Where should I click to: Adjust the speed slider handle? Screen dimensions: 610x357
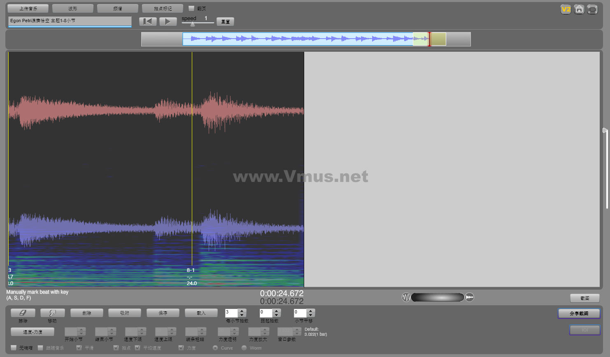193,24
